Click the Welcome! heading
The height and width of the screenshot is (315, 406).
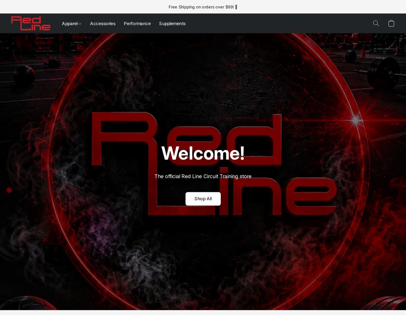pyautogui.click(x=203, y=153)
